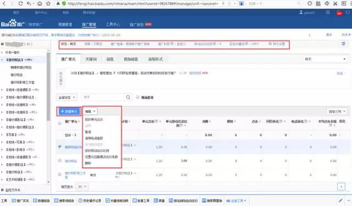
Task: Open the 推广实况 tool in the bottom bar
Action: [x=20, y=200]
